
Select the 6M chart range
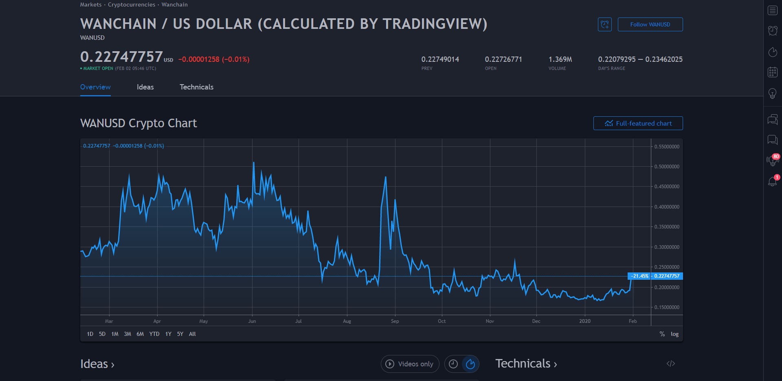[140, 334]
